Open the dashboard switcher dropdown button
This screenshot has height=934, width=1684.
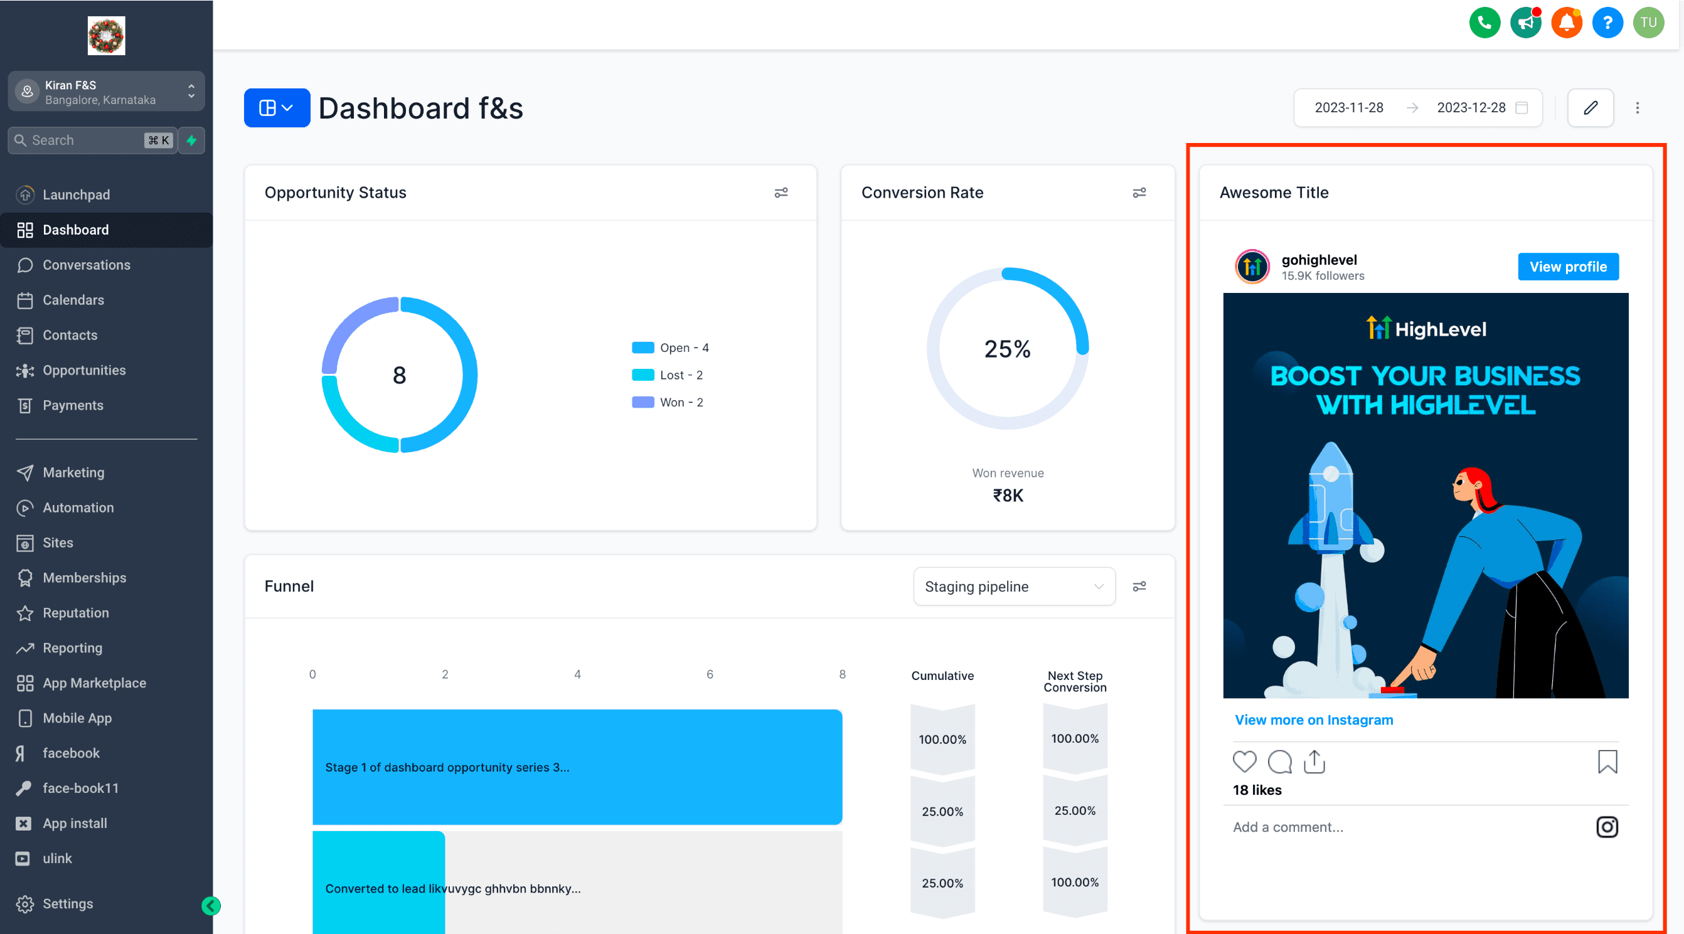click(x=277, y=108)
